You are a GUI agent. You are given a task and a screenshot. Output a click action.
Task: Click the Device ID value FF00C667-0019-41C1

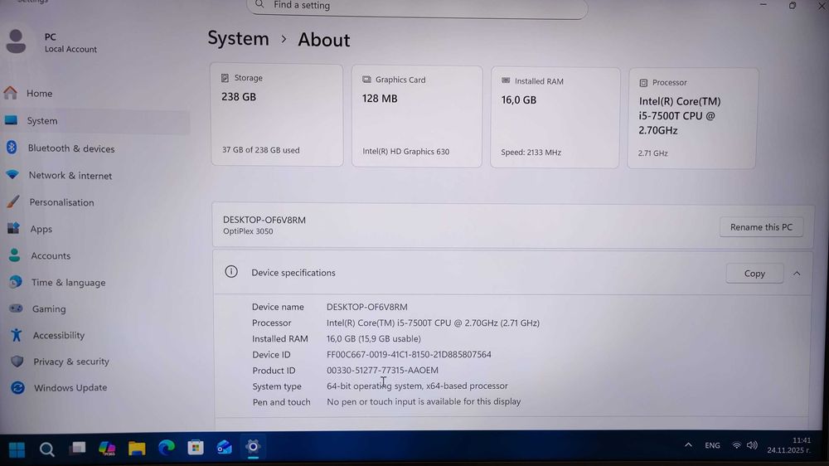409,354
